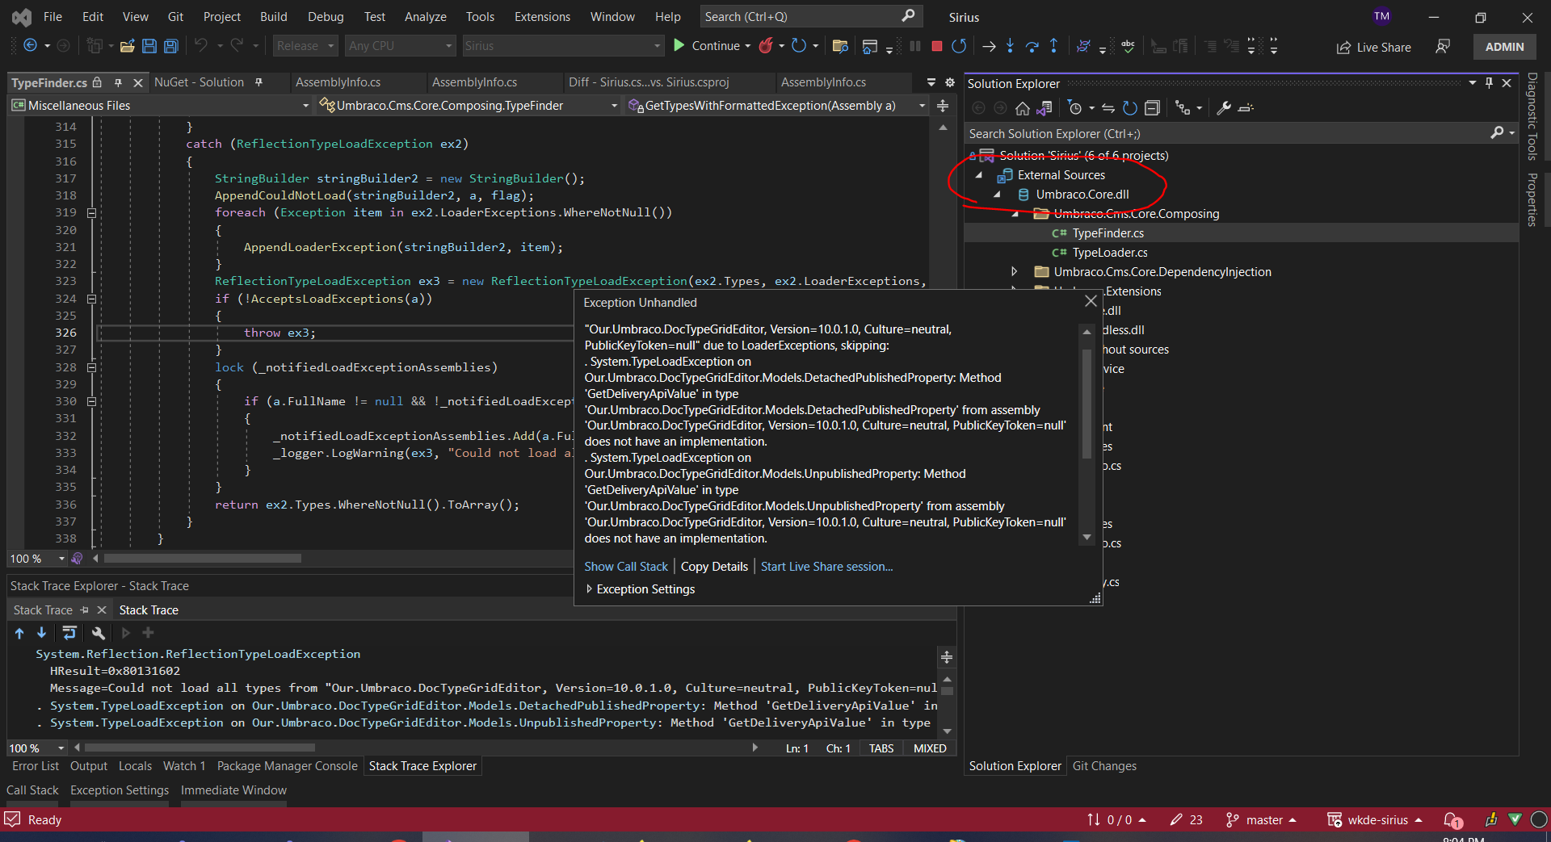1551x842 pixels.
Task: Click Sync with Active Document icon
Action: pos(1108,108)
